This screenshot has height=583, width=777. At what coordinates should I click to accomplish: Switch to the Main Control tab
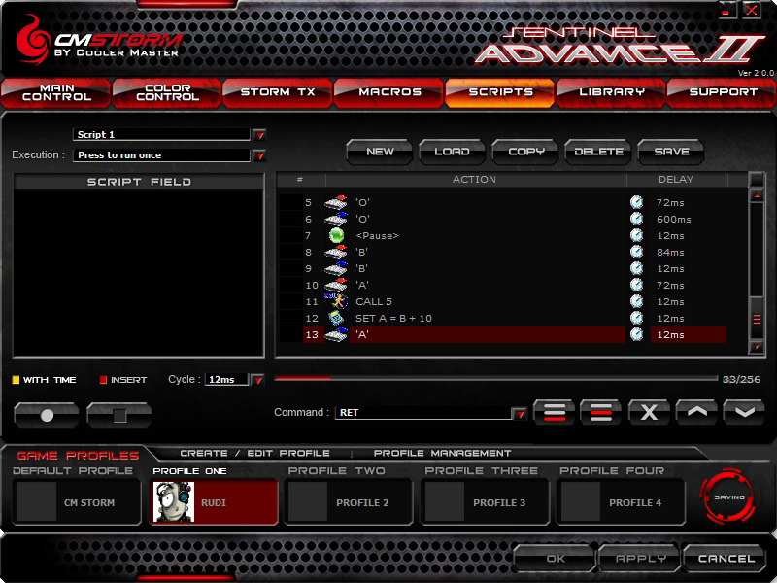pyautogui.click(x=56, y=92)
